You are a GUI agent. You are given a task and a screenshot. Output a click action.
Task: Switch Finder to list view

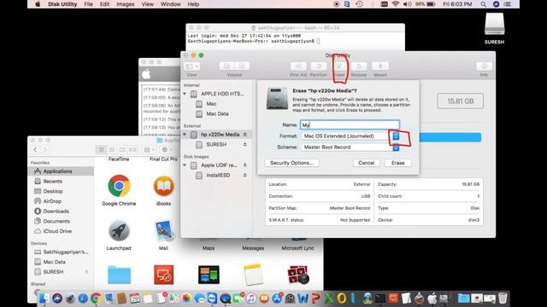point(112,150)
